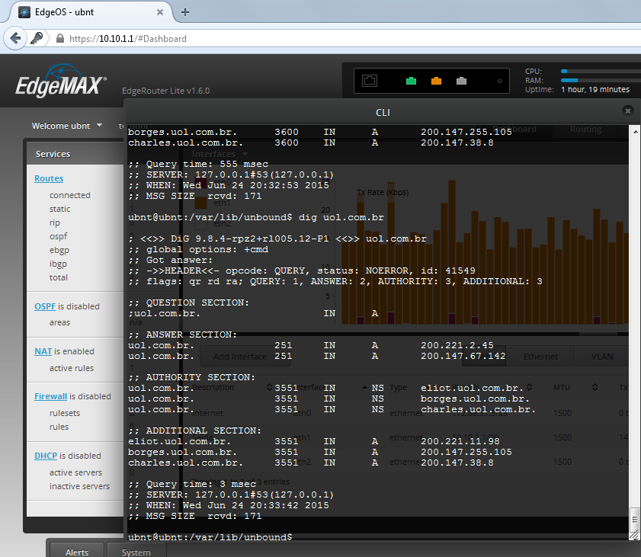
Task: Click the DHCP services link
Action: [46, 456]
